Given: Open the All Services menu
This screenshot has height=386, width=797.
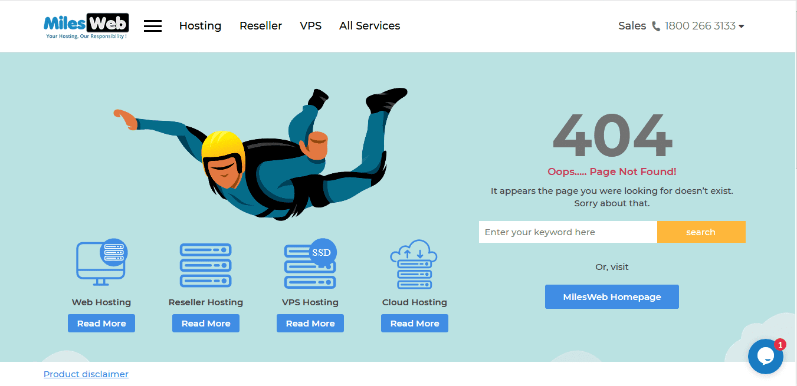Looking at the screenshot, I should [370, 26].
